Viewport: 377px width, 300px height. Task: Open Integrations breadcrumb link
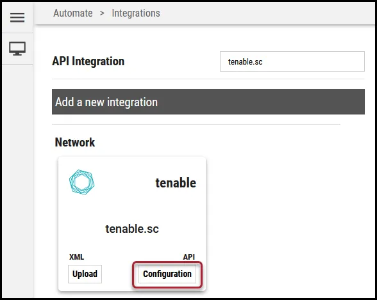pos(136,13)
